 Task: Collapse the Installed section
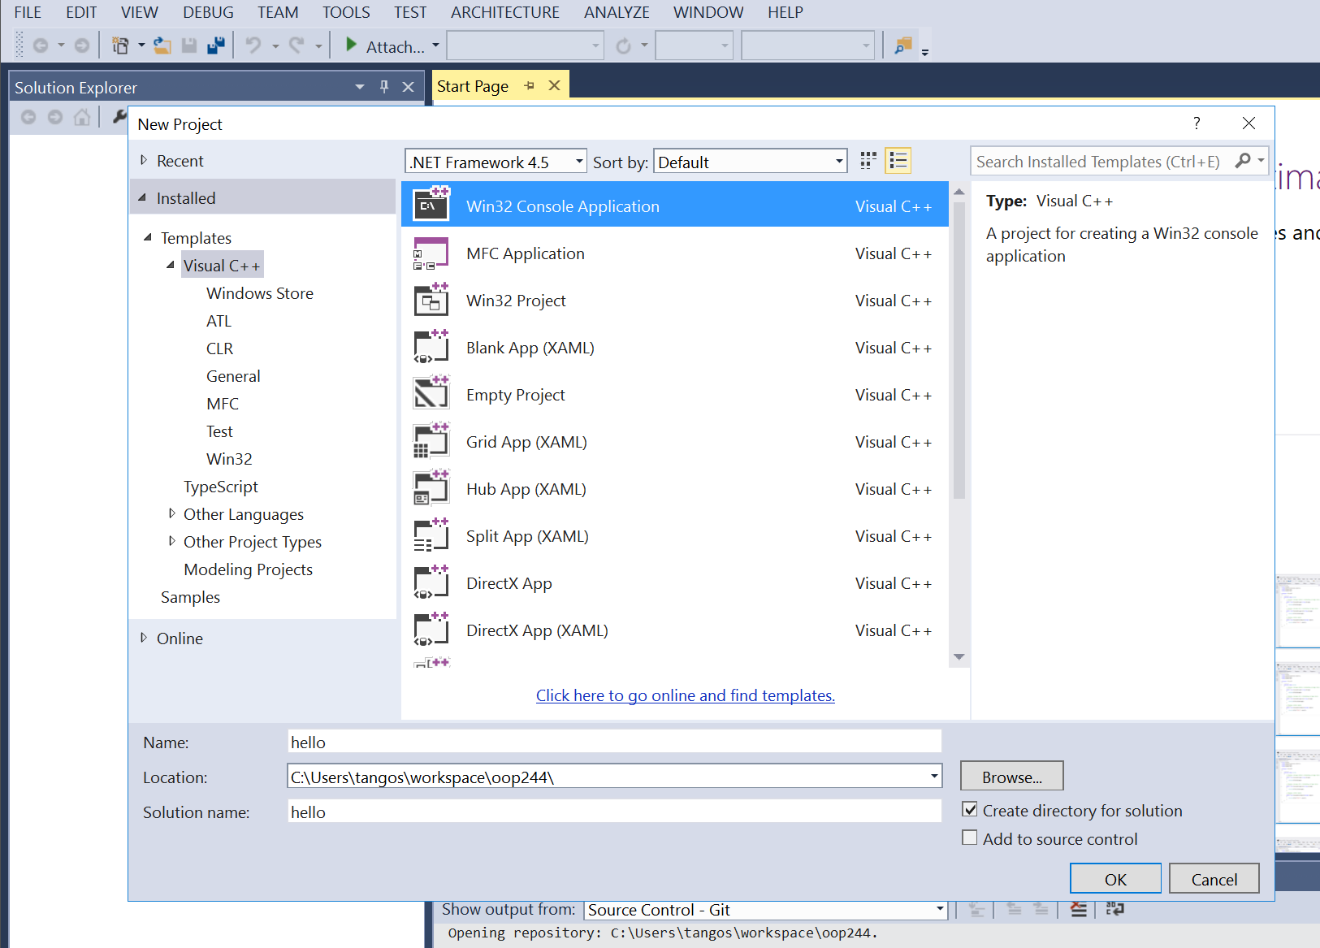tap(143, 197)
